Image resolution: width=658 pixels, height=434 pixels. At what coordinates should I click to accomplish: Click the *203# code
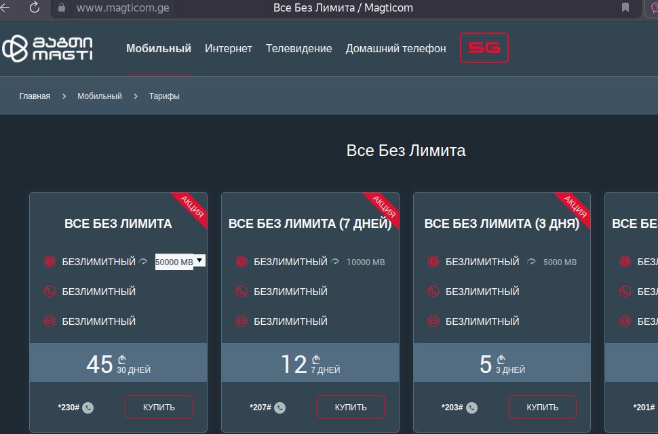[452, 407]
